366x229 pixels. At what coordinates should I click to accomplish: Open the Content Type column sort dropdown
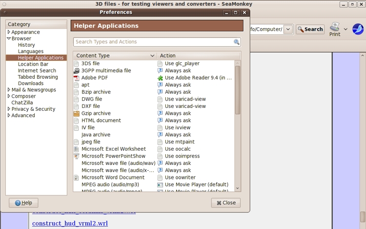152,56
